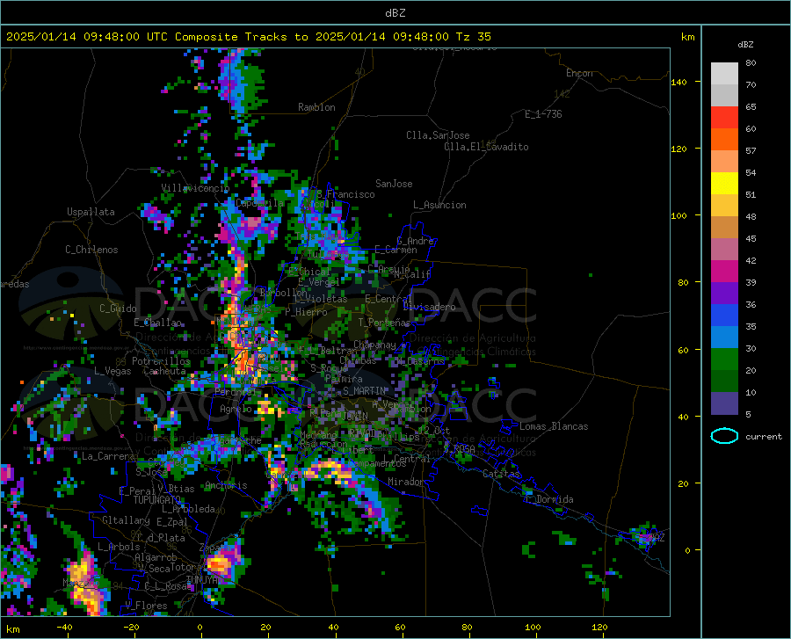Viewport: 791px width, 639px height.
Task: Select the white 80 dBZ legend swatch
Action: tap(724, 73)
